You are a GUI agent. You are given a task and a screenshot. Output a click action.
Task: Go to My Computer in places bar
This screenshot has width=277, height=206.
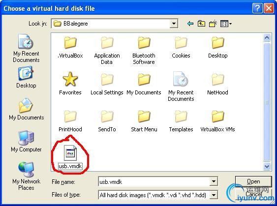26,141
